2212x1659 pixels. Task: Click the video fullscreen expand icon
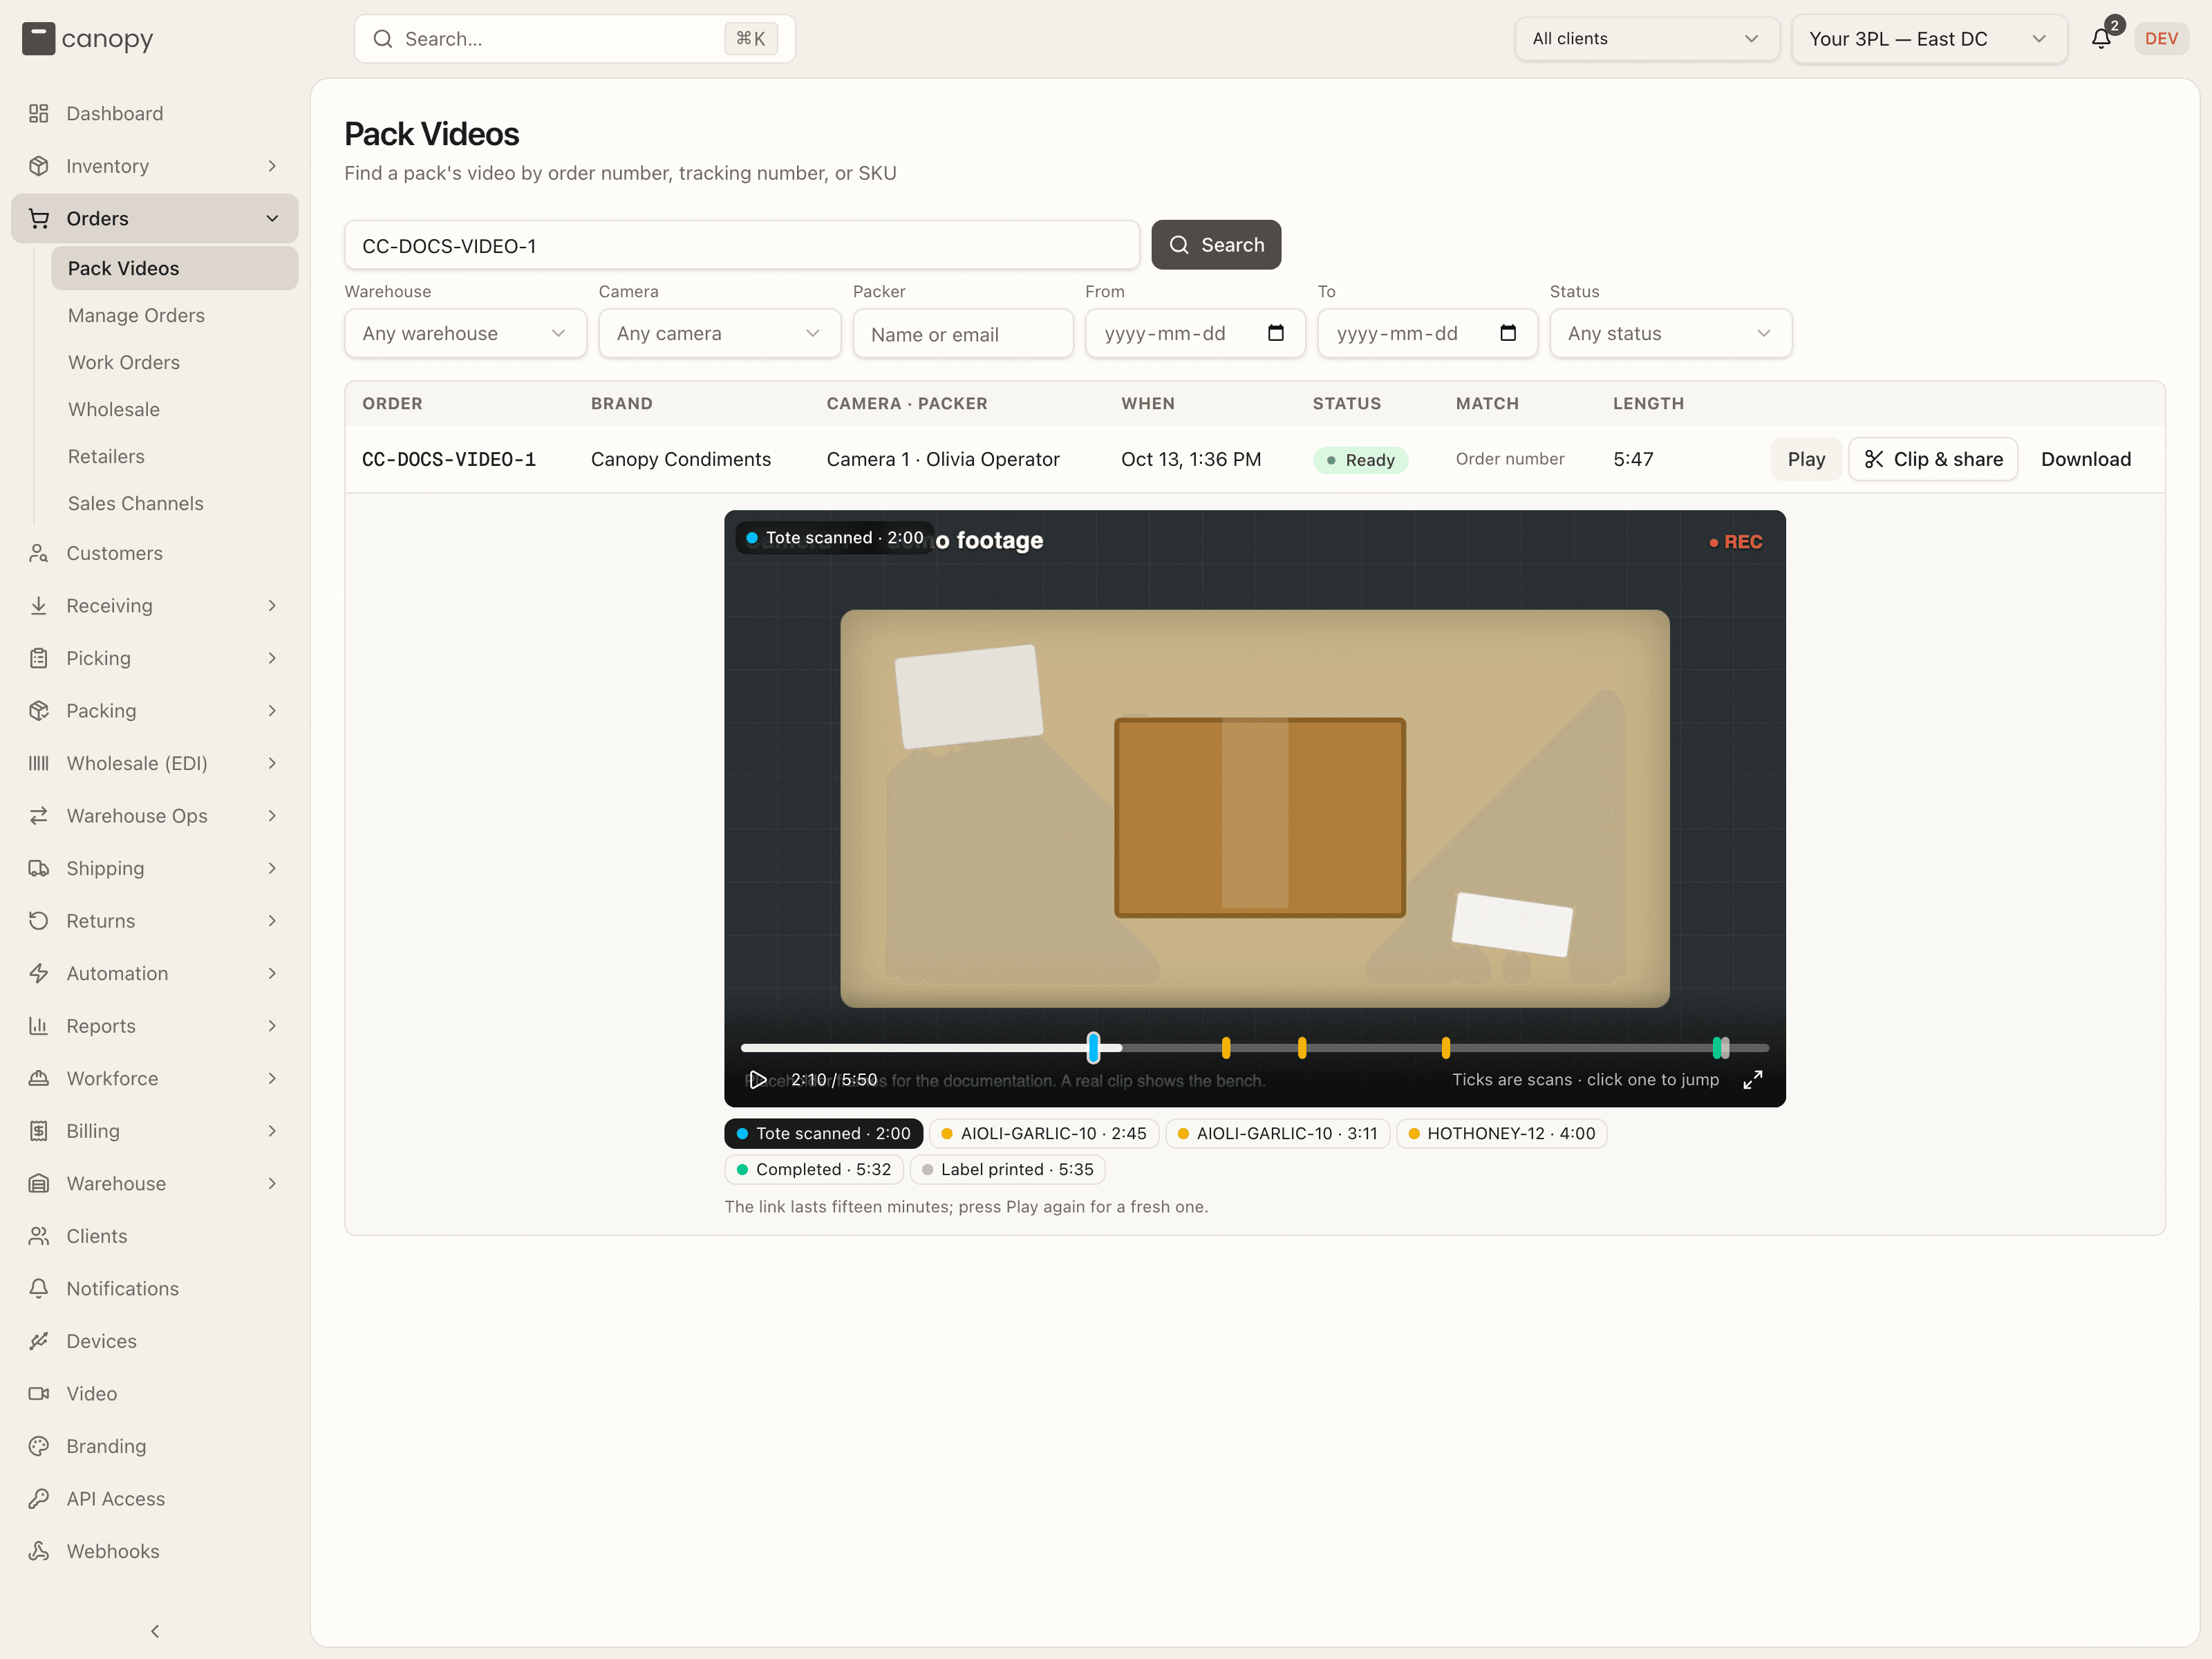1752,1080
